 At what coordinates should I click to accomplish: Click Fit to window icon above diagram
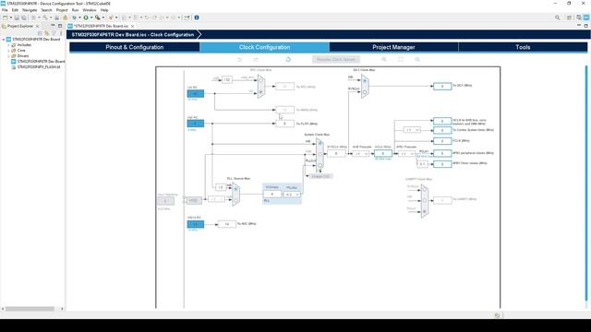click(401, 59)
